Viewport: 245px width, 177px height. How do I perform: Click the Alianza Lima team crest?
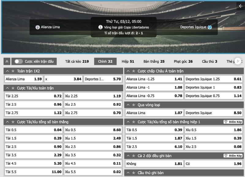coord(38,27)
